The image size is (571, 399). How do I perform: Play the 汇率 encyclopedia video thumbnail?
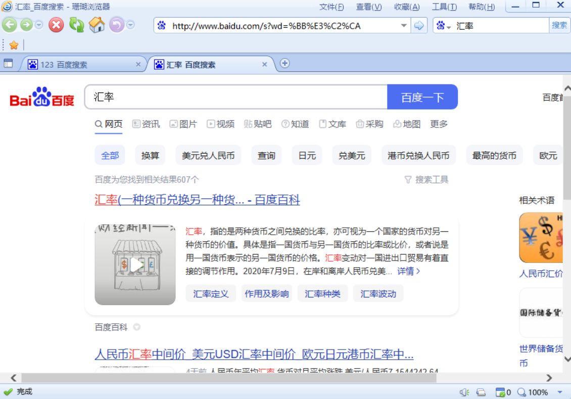click(x=135, y=265)
